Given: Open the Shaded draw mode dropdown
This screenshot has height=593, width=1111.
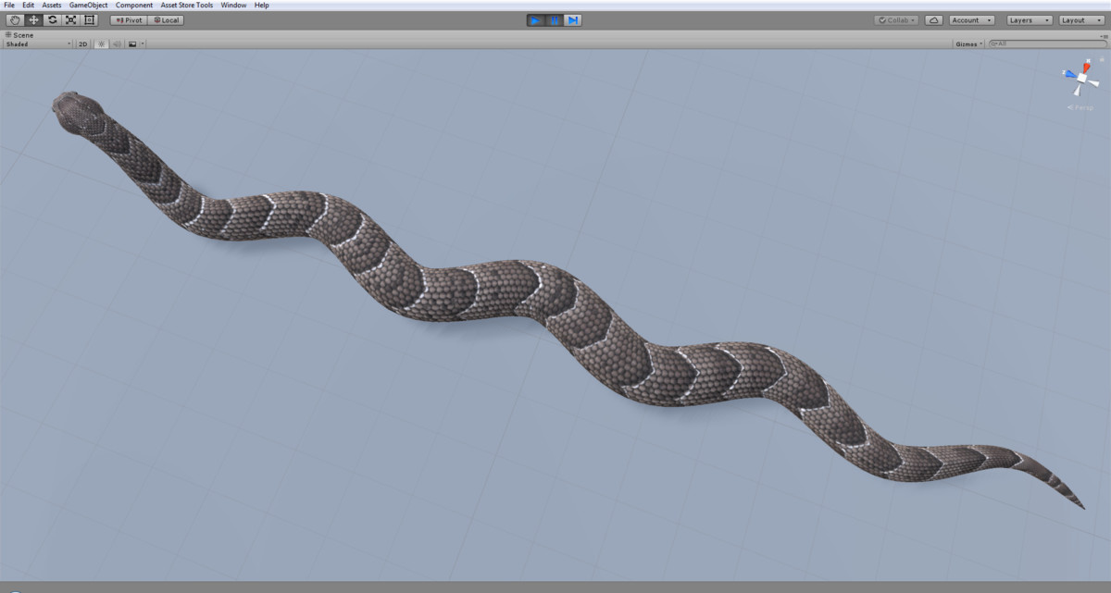Looking at the screenshot, I should click(37, 43).
